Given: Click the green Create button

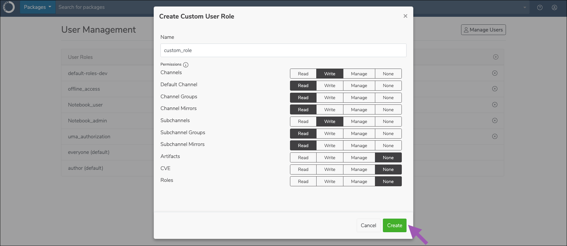Looking at the screenshot, I should (x=394, y=225).
